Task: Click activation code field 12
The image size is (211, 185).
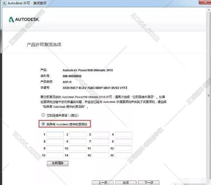Action: [123, 148]
